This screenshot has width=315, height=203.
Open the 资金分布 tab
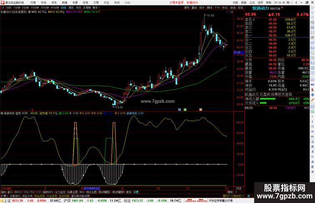(27, 196)
